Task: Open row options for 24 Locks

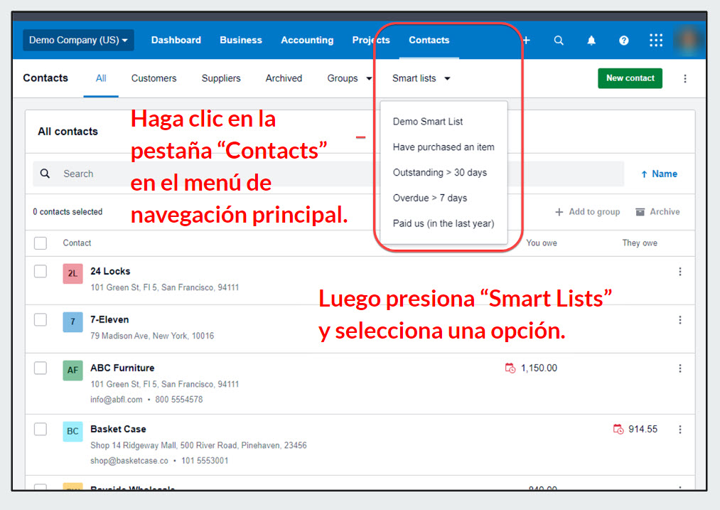Action: click(680, 272)
